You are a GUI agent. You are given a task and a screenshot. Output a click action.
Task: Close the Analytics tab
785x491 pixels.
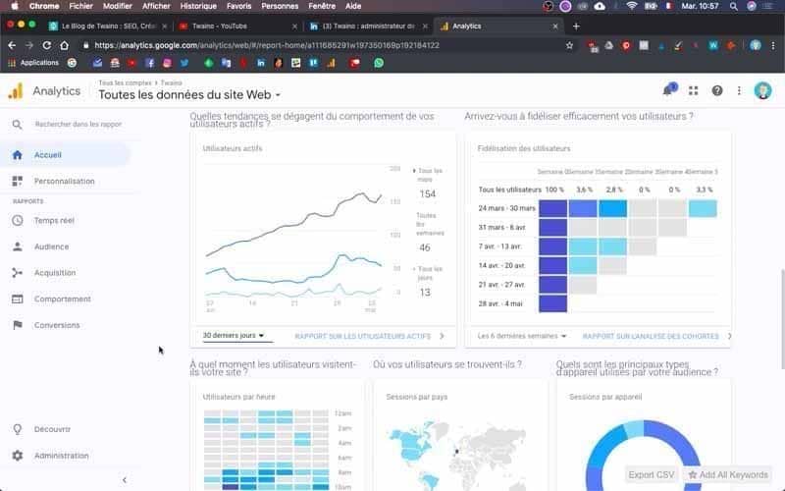(555, 27)
